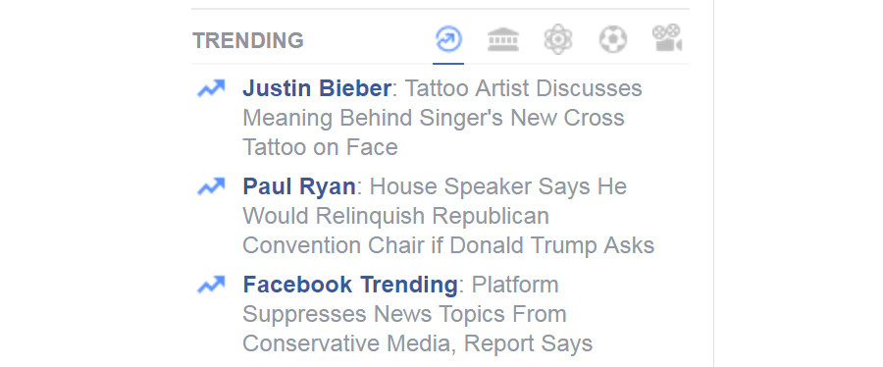This screenshot has width=883, height=367.
Task: Switch to the Politics building icon
Action: [x=503, y=40]
